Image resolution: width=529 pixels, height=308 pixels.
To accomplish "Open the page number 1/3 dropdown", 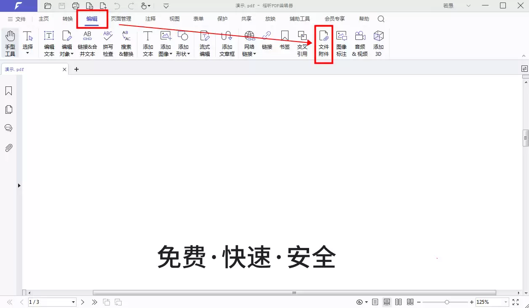I will pos(73,302).
